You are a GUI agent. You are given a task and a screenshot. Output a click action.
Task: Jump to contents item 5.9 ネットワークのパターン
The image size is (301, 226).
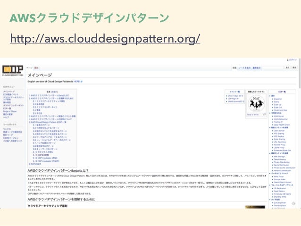pyautogui.click(x=45, y=149)
